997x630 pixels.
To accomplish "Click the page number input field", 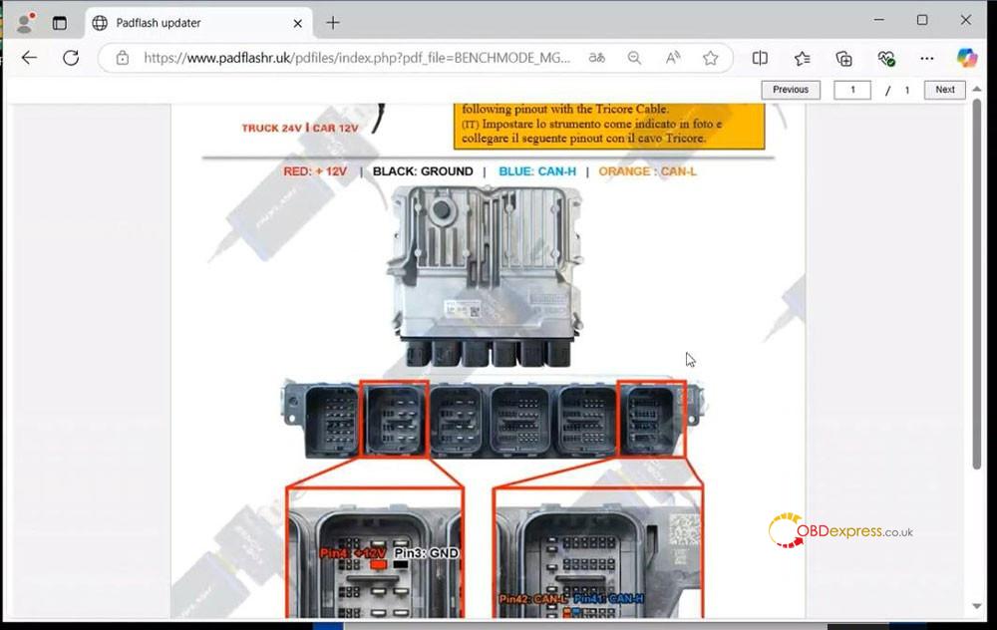I will pyautogui.click(x=852, y=90).
